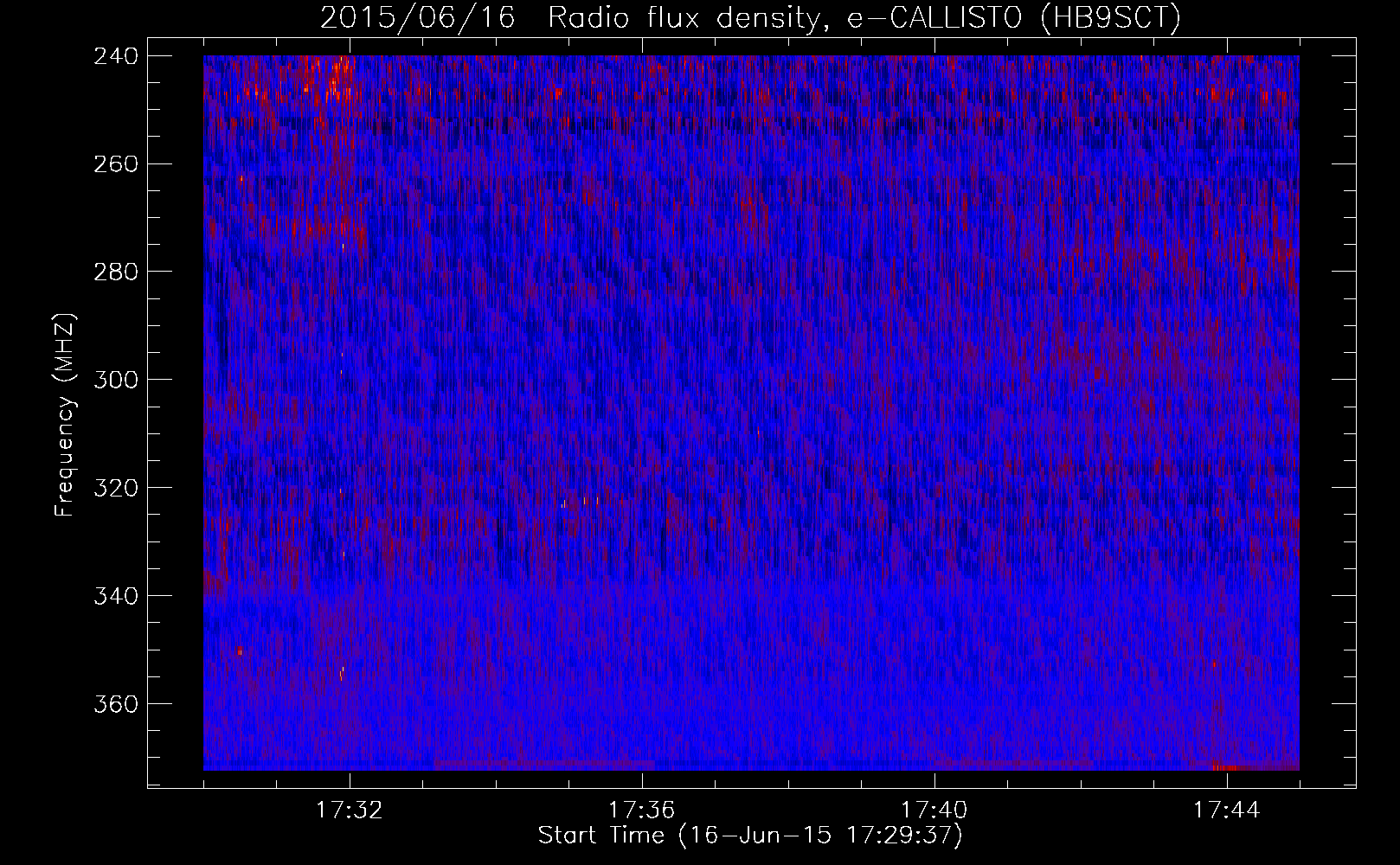Viewport: 1400px width, 865px height.
Task: Select the 340 frequency tick label
Action: coord(116,596)
